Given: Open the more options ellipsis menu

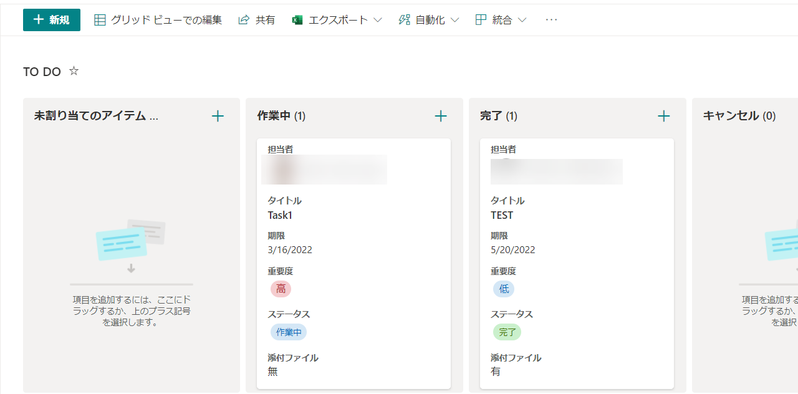Looking at the screenshot, I should [551, 20].
